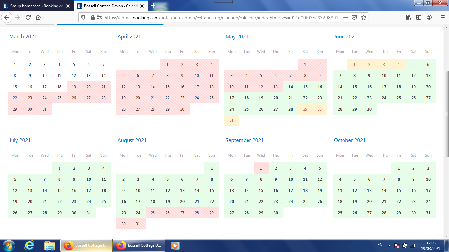Expand the page actions three-dot menu
The image size is (449, 252).
[x=345, y=18]
